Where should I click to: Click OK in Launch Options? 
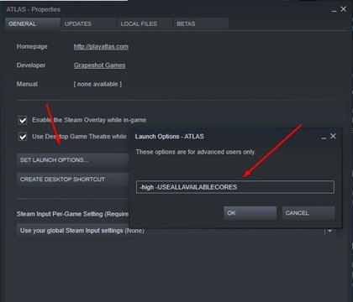(250, 213)
